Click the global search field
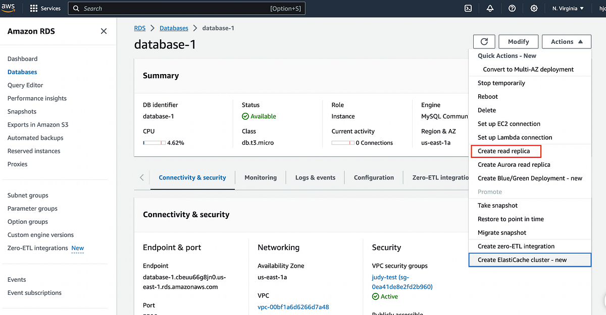 coord(187,8)
